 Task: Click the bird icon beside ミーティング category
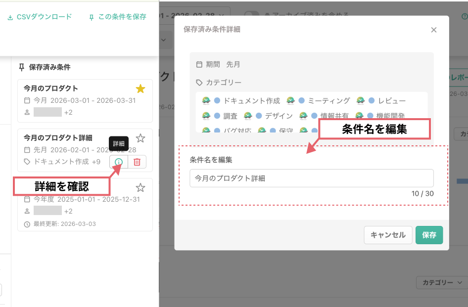(x=290, y=100)
